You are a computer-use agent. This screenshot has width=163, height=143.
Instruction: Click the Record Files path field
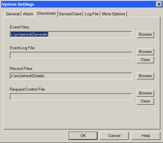71,76
